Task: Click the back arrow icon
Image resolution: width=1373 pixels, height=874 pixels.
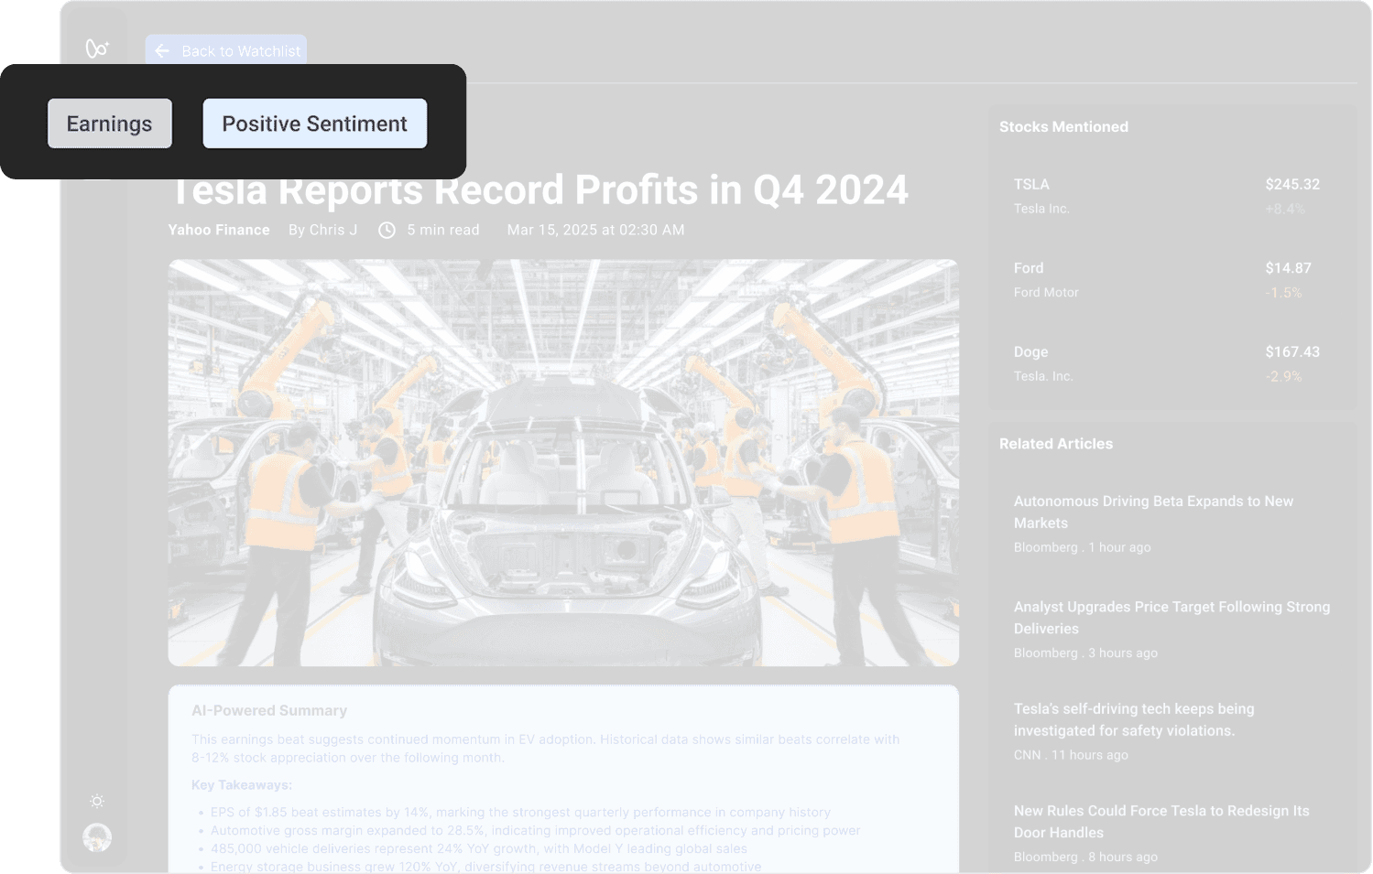Action: coord(162,51)
